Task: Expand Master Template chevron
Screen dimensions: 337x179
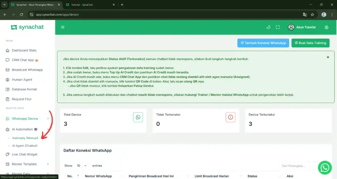Action: [x=48, y=164]
